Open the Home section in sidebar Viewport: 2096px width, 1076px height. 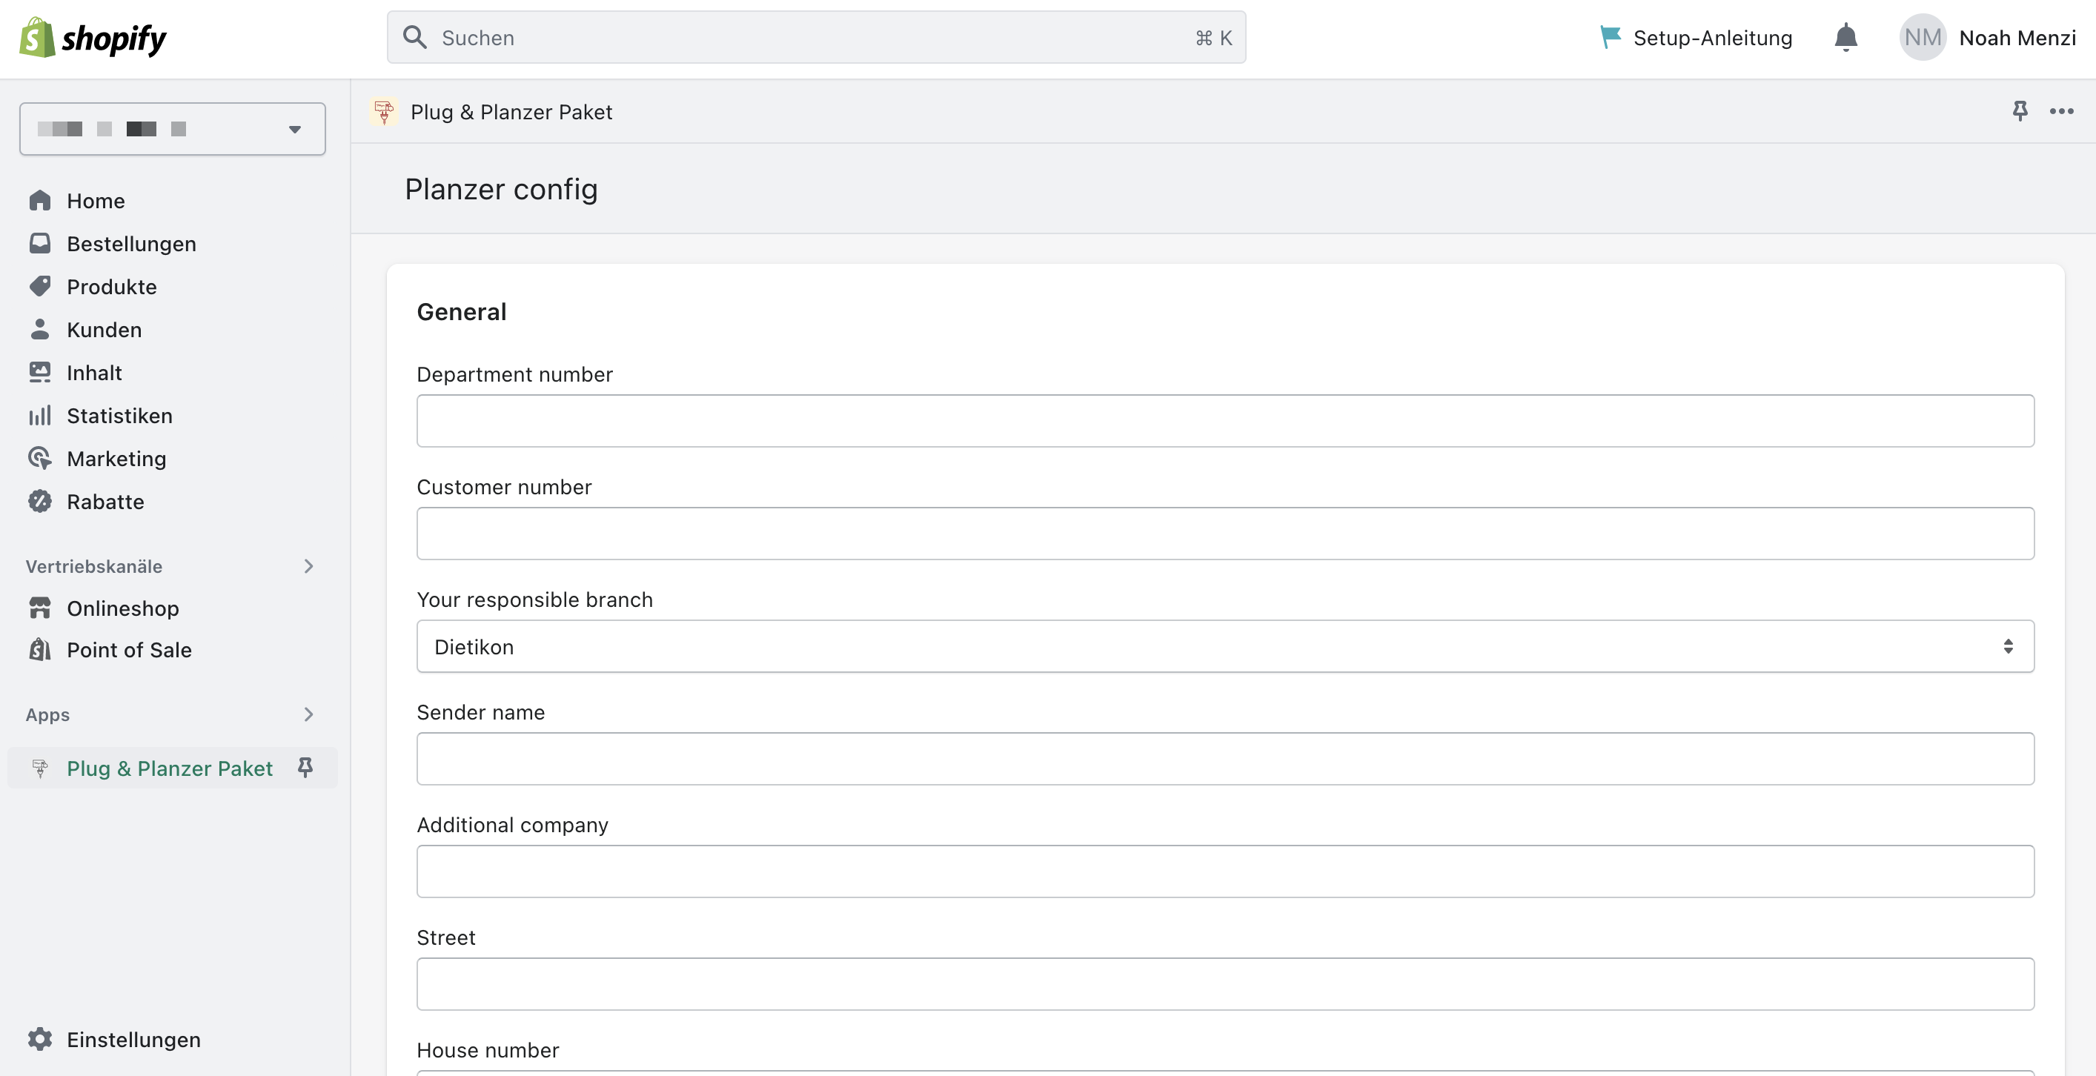click(96, 200)
